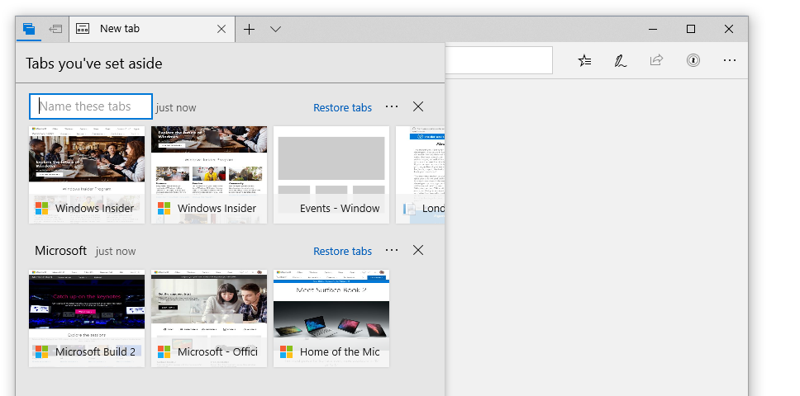Open the Events - Windows thumbnail
Image resolution: width=800 pixels, height=396 pixels.
(x=331, y=174)
